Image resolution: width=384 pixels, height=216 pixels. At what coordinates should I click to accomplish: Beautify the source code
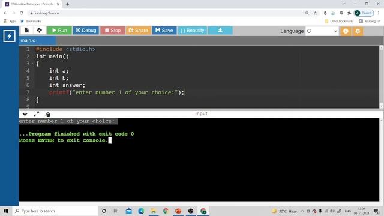click(x=192, y=31)
